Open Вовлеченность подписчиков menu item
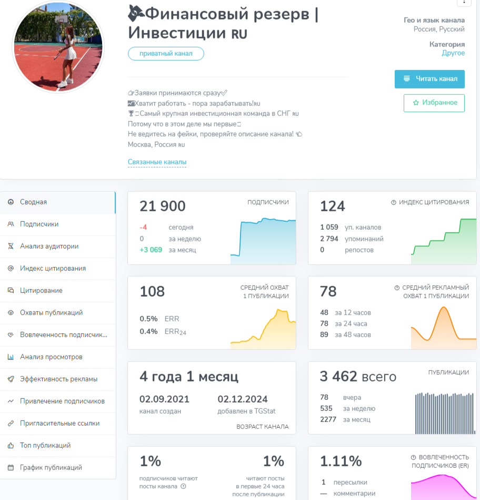 point(58,335)
